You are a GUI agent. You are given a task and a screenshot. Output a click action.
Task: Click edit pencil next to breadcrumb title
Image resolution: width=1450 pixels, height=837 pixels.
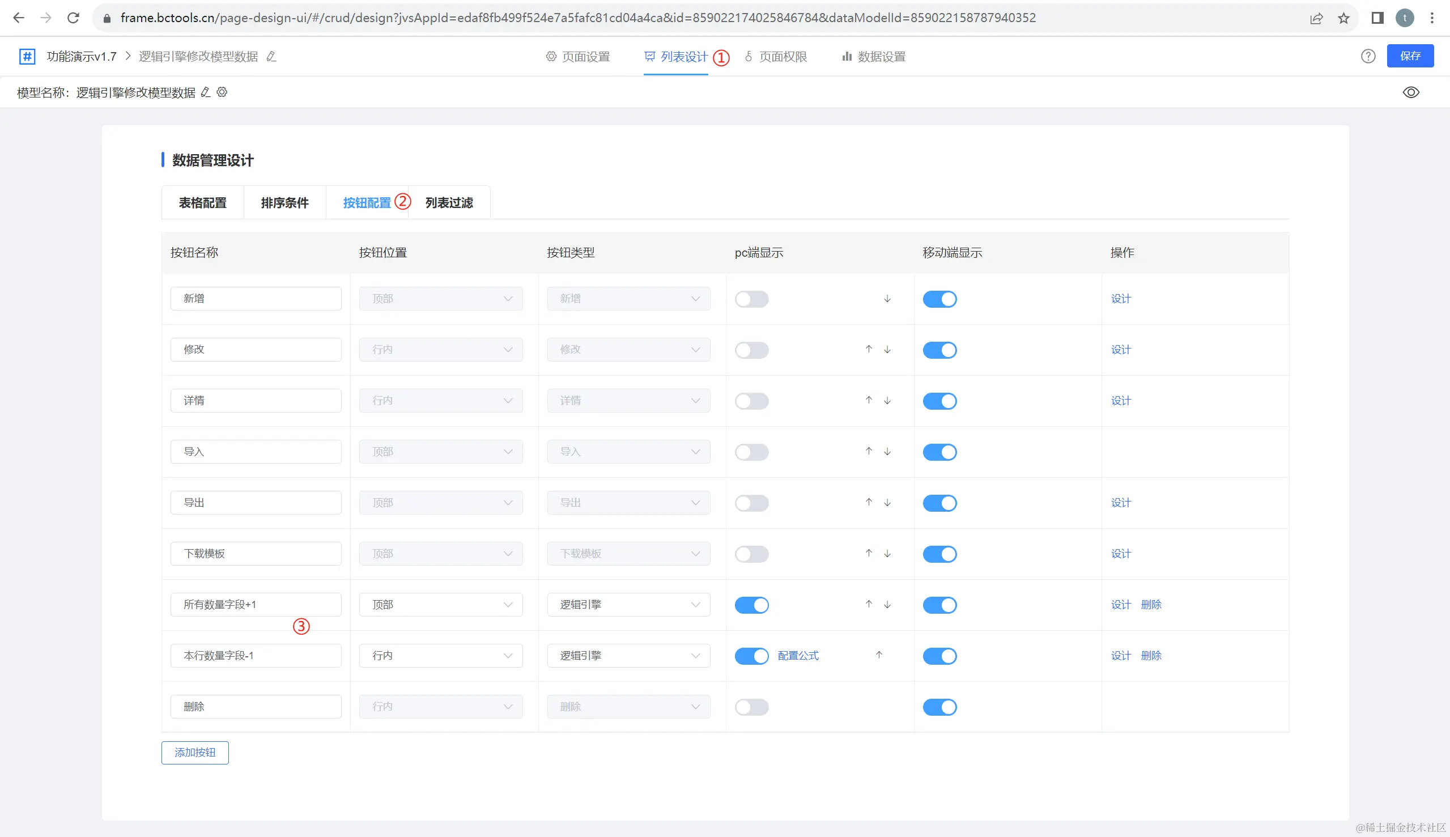(x=272, y=56)
